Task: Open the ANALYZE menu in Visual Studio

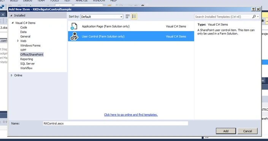Action: [82, 1]
